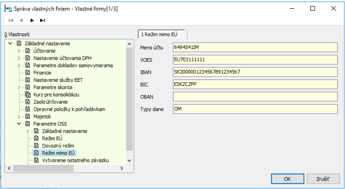Screen dimensions: 345x189
Task: Click the K2 application icon in title bar
Action: [8, 9]
